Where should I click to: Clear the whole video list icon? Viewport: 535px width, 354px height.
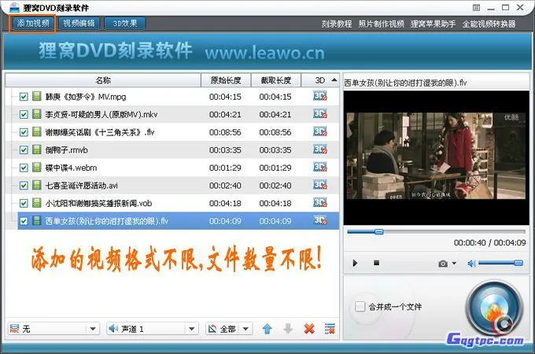[x=330, y=328]
